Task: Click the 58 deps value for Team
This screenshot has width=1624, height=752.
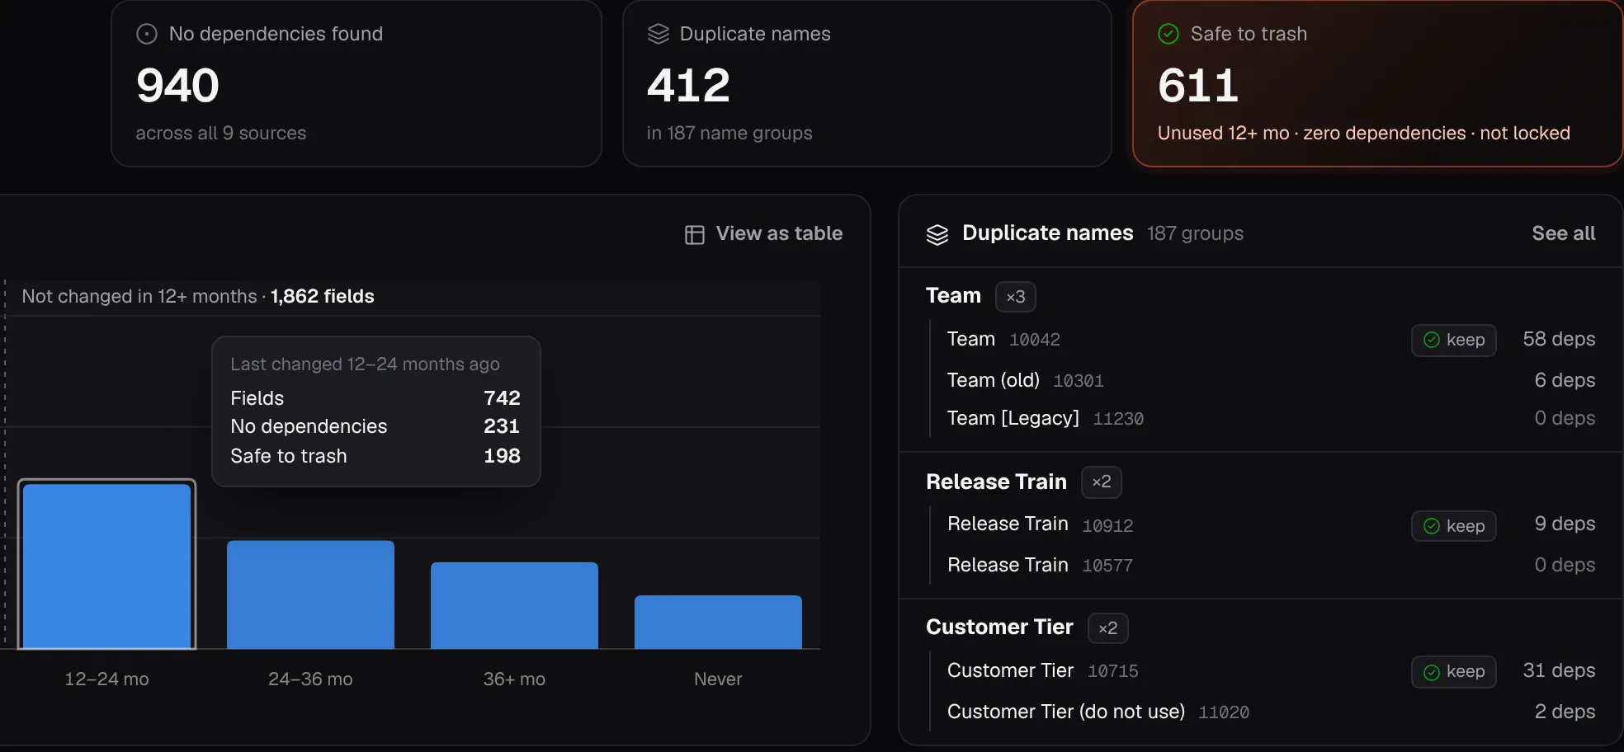Action: pyautogui.click(x=1559, y=339)
